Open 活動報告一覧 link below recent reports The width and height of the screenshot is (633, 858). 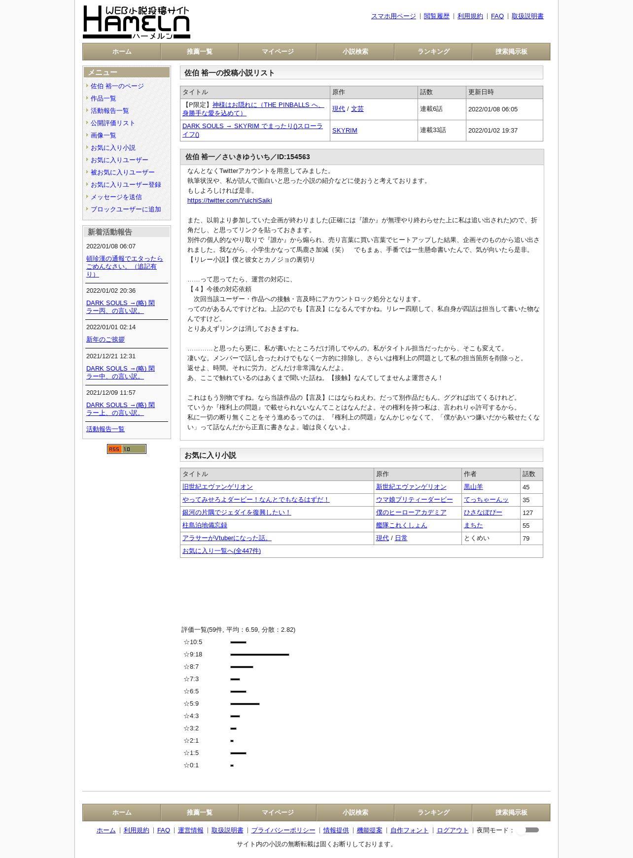[105, 429]
